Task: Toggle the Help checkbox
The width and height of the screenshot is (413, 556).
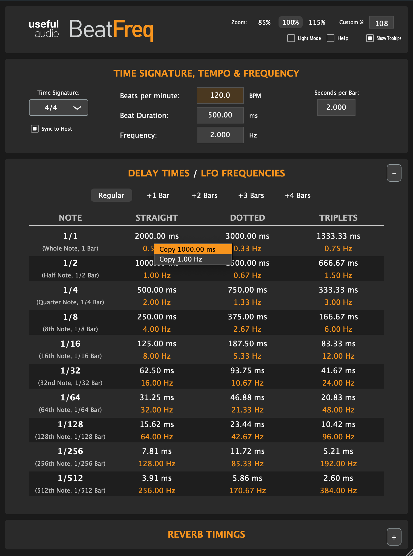Action: [x=331, y=38]
